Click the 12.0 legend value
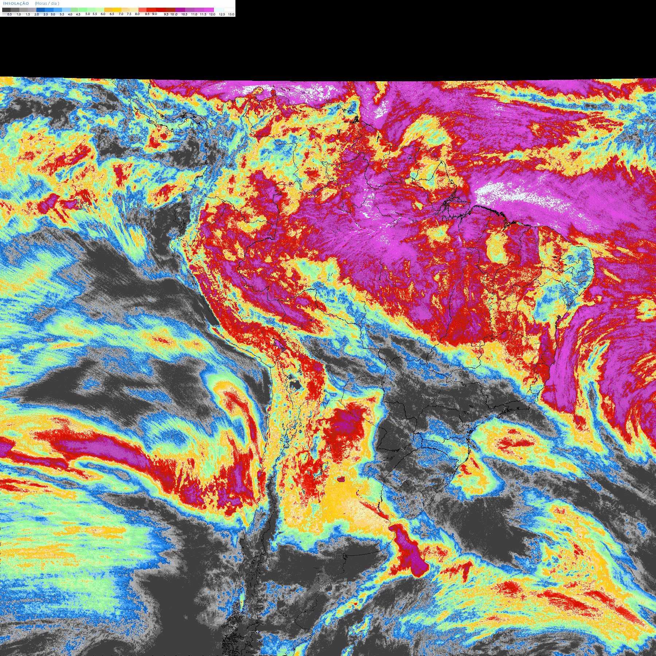The width and height of the screenshot is (656, 656). (x=212, y=14)
